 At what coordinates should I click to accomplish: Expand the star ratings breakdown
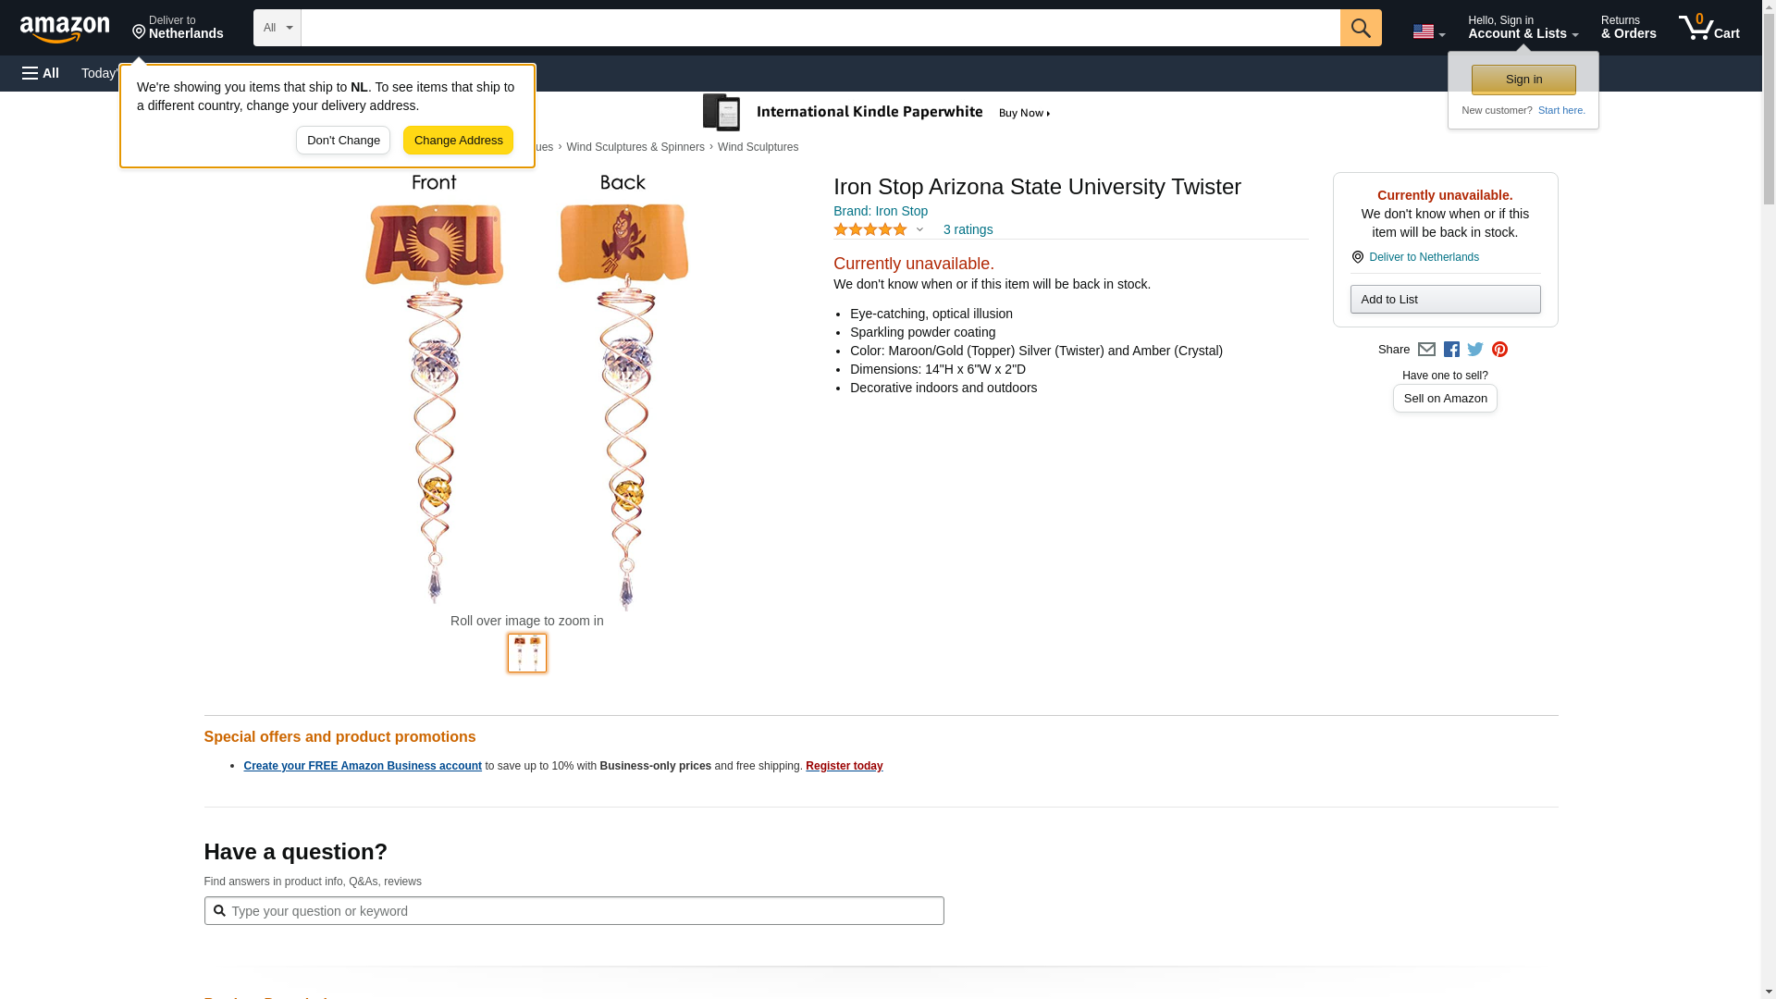879,229
